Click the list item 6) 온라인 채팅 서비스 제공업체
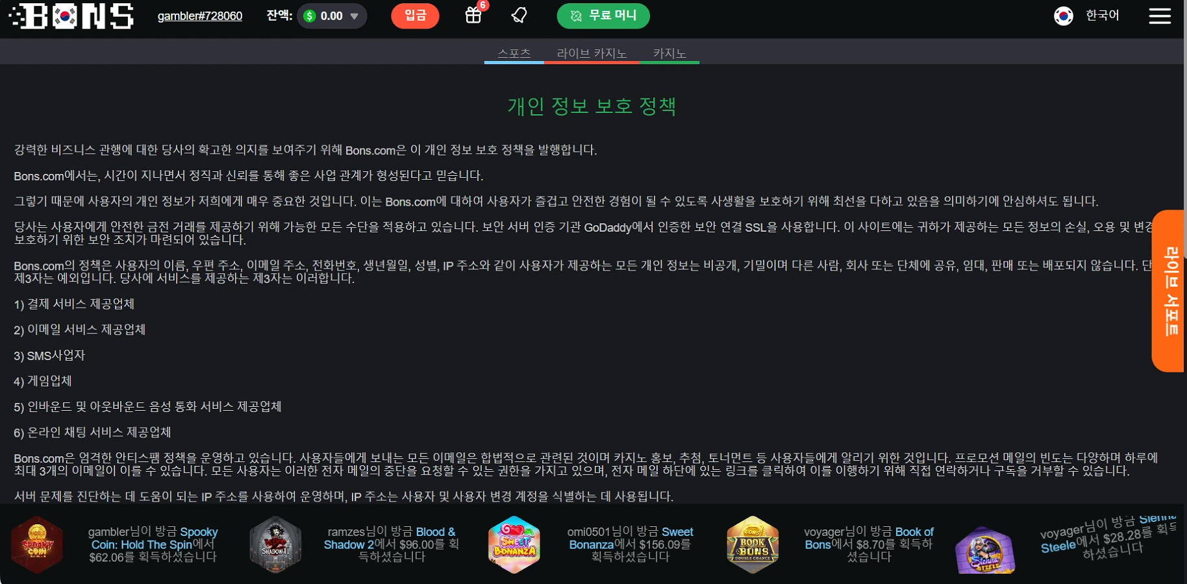 [92, 432]
